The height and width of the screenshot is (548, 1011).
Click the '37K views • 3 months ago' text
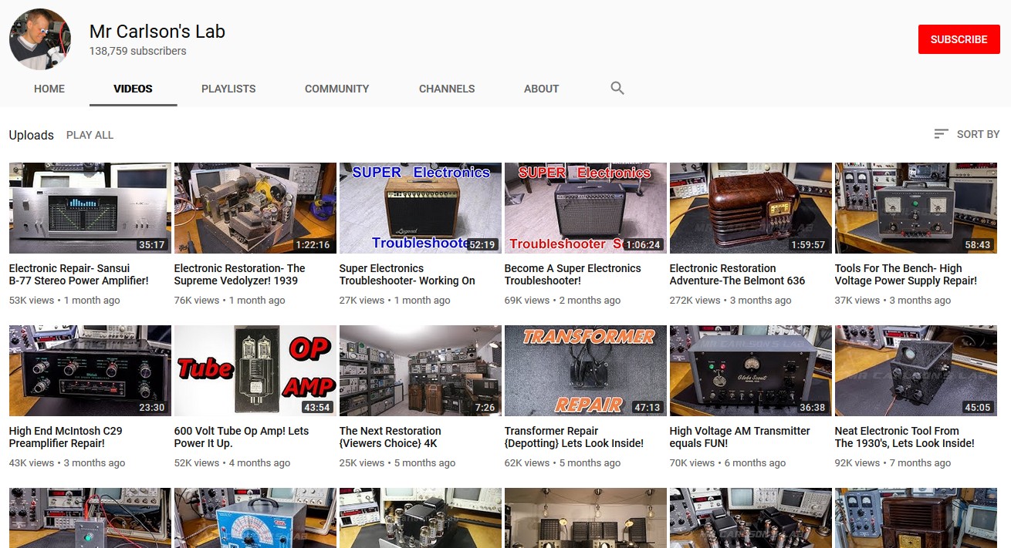[893, 301]
